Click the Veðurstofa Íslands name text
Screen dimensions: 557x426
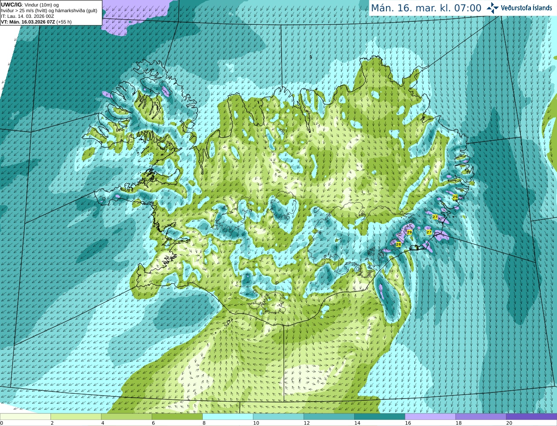pos(527,8)
